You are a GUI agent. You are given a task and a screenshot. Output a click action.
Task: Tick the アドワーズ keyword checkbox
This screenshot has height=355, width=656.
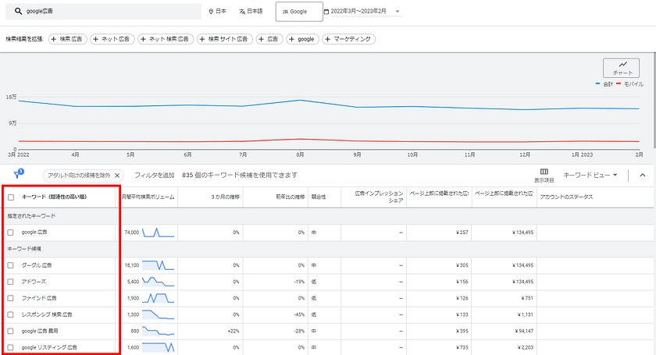click(11, 282)
